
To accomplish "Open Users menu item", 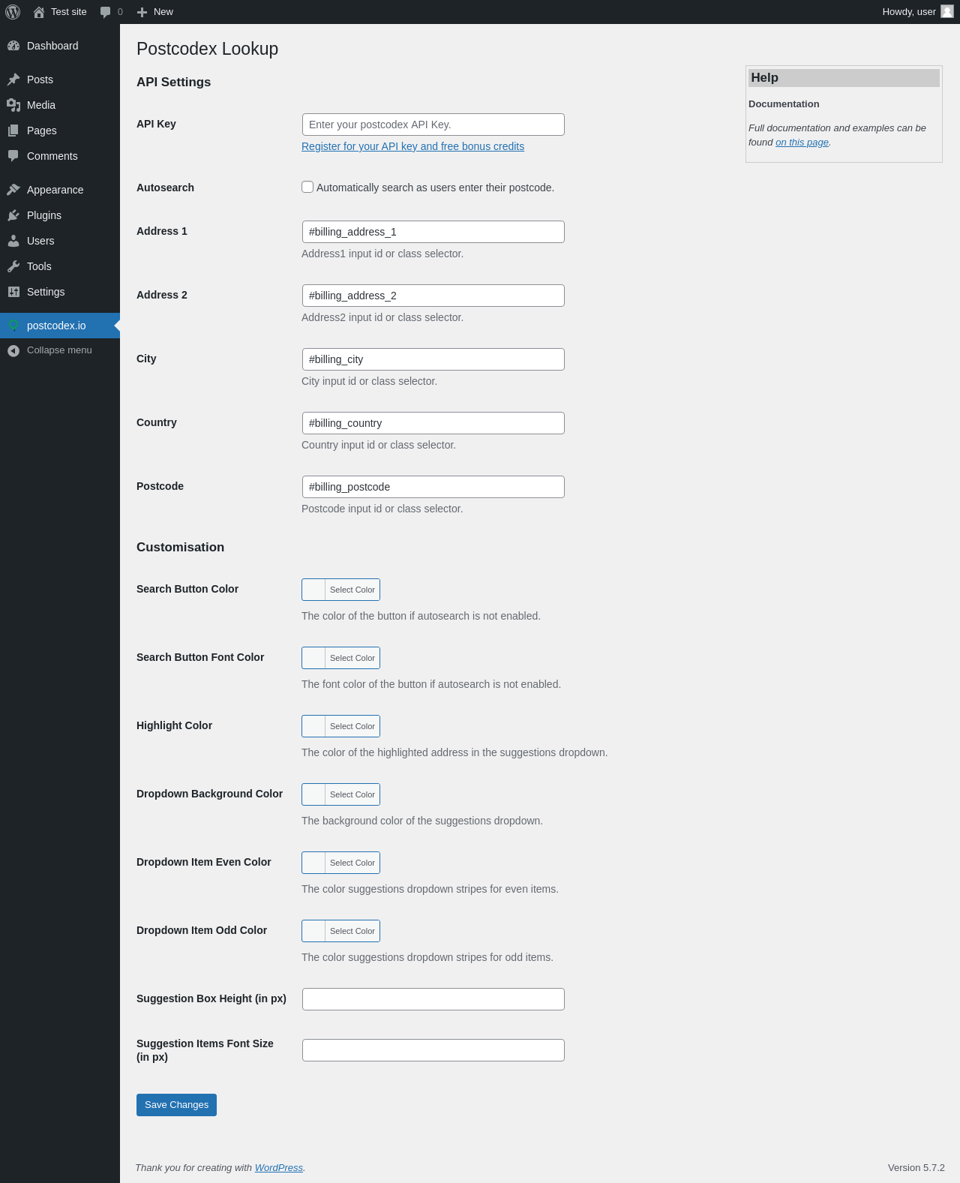I will (60, 241).
